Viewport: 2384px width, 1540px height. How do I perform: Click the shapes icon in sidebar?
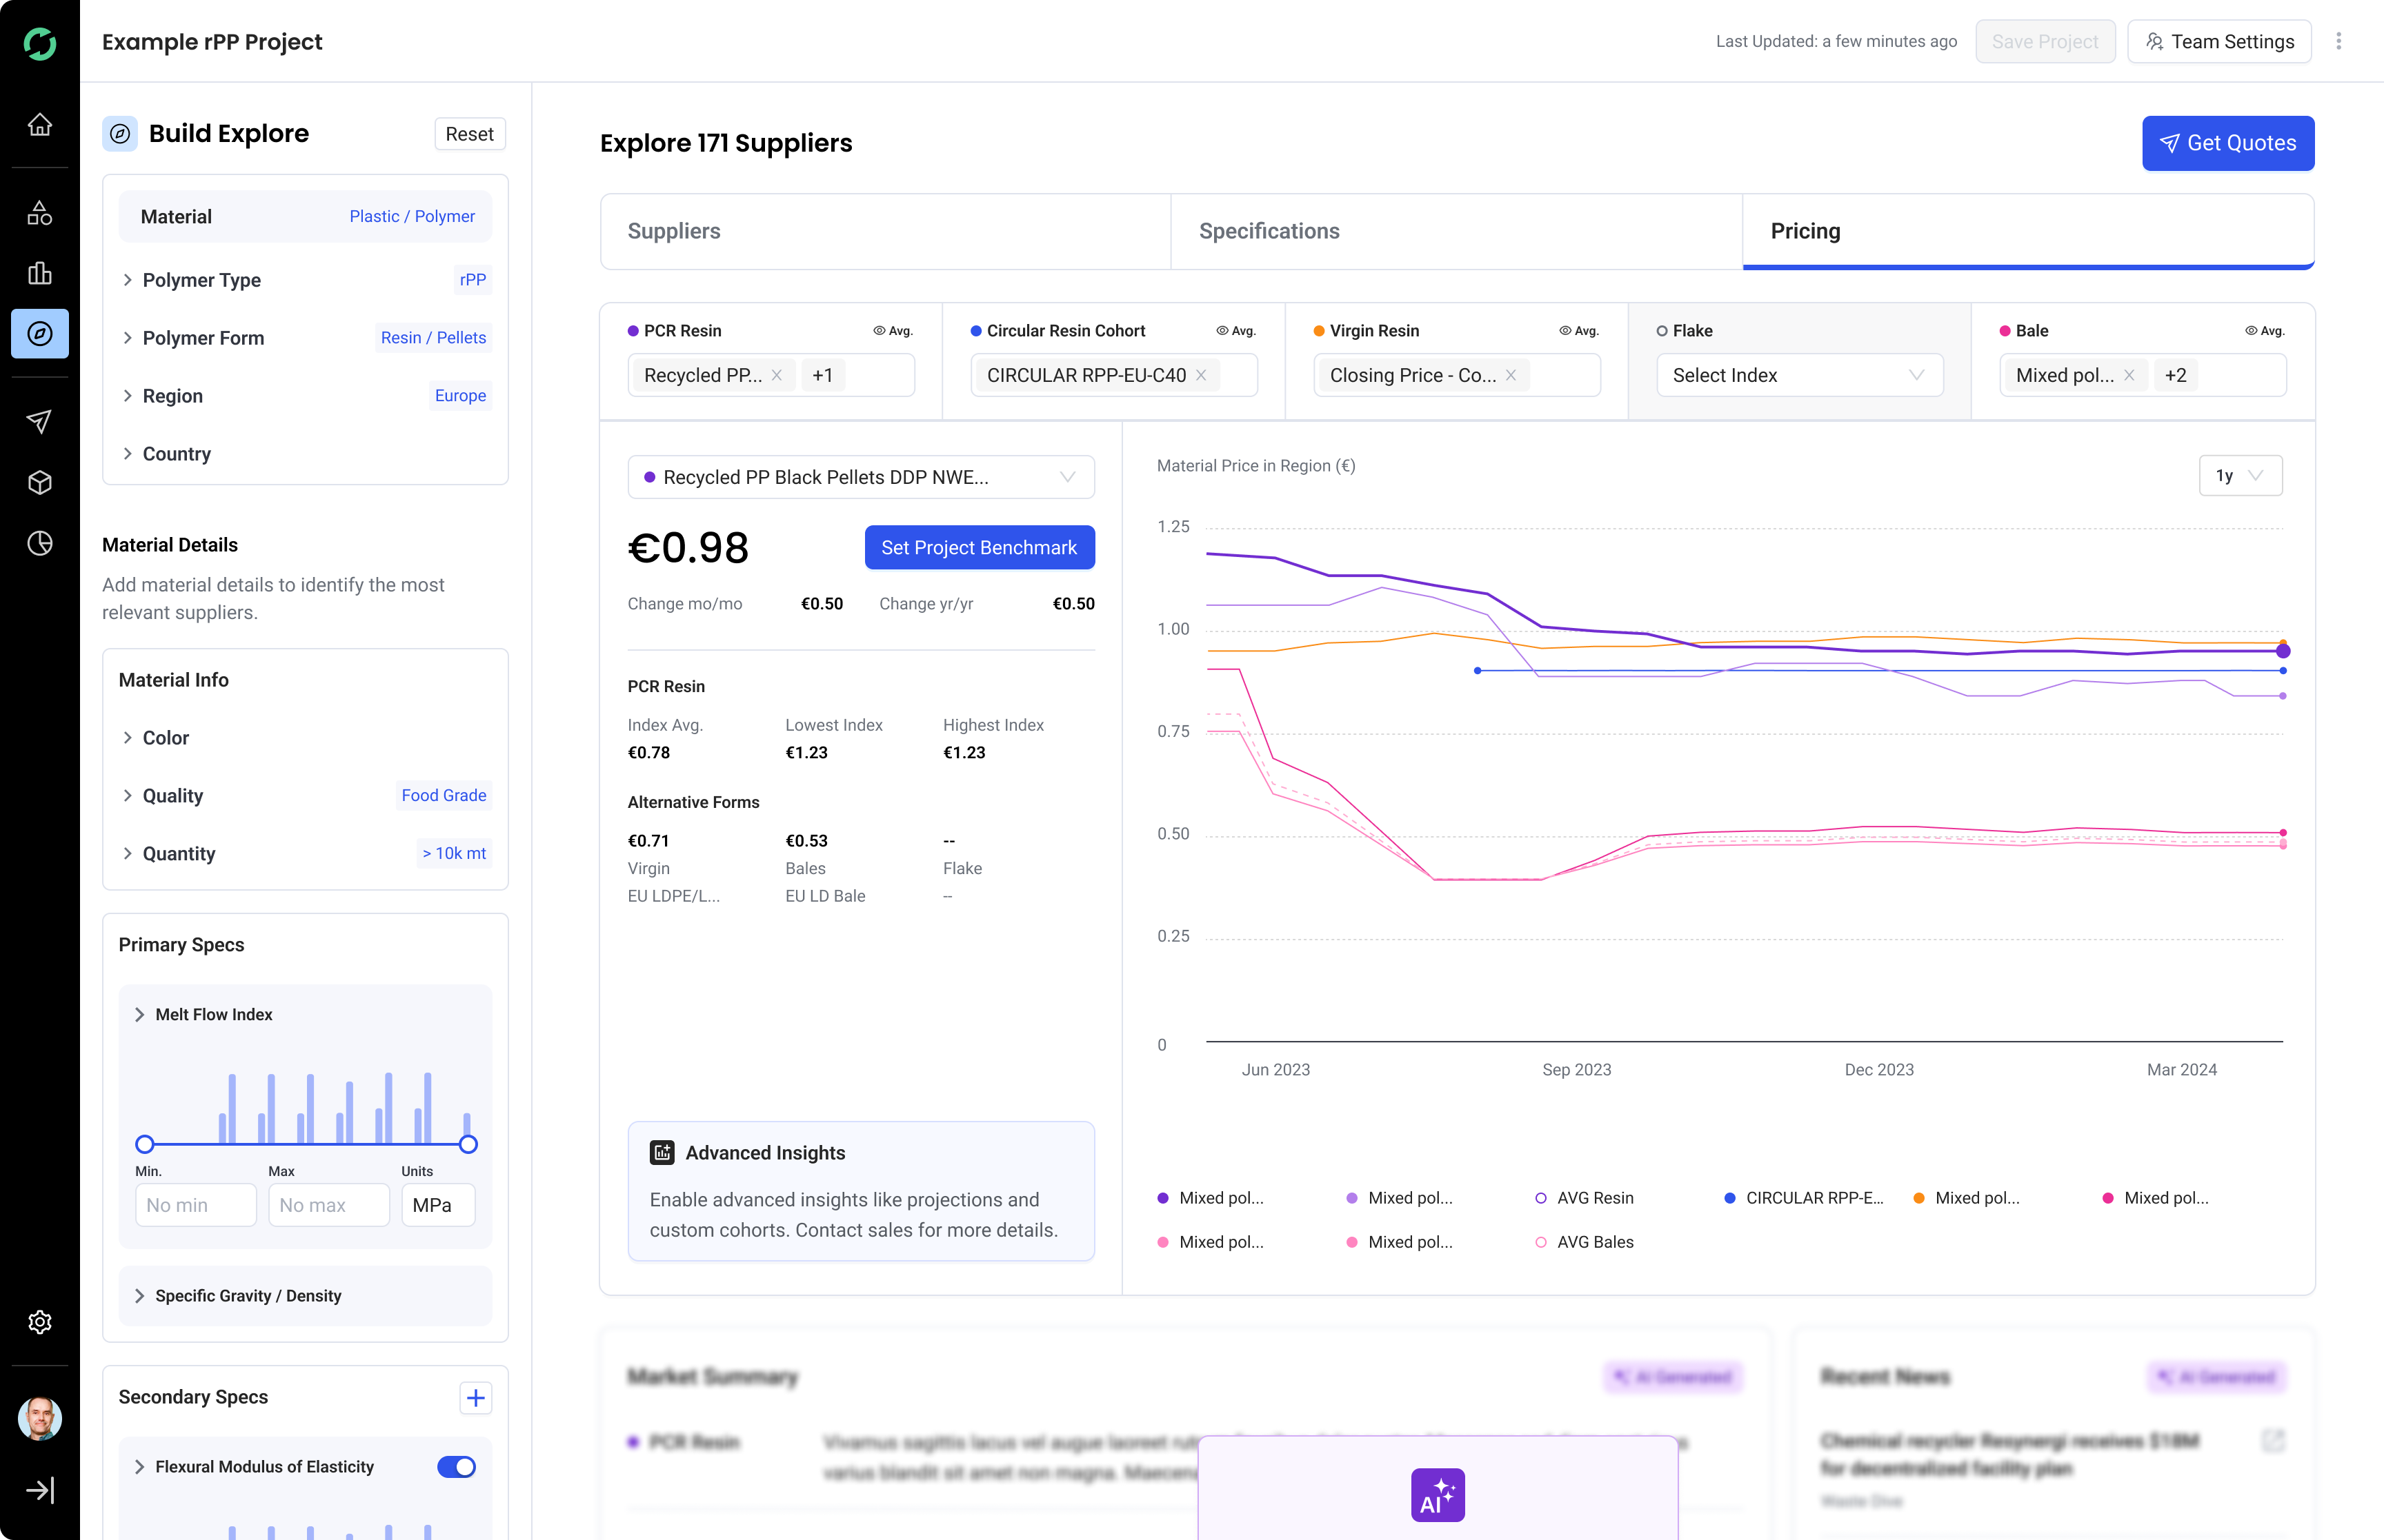pos(40,213)
